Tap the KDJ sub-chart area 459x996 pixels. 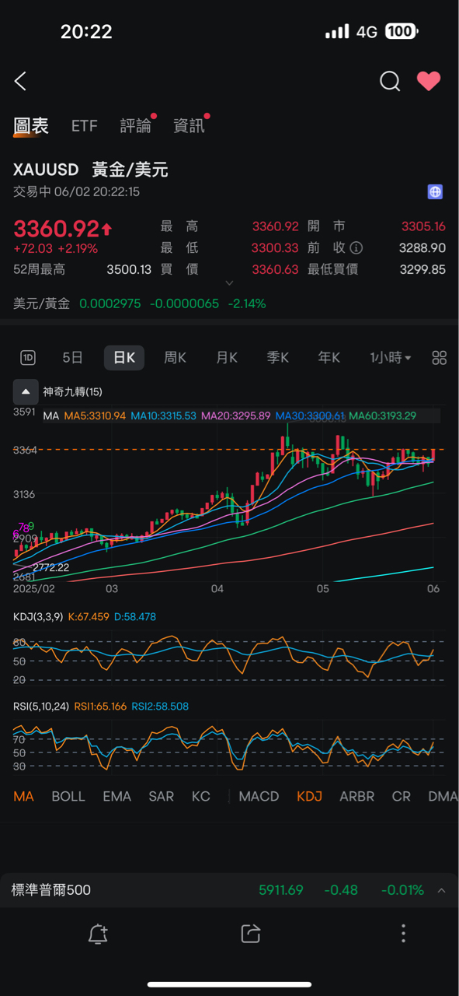click(228, 658)
